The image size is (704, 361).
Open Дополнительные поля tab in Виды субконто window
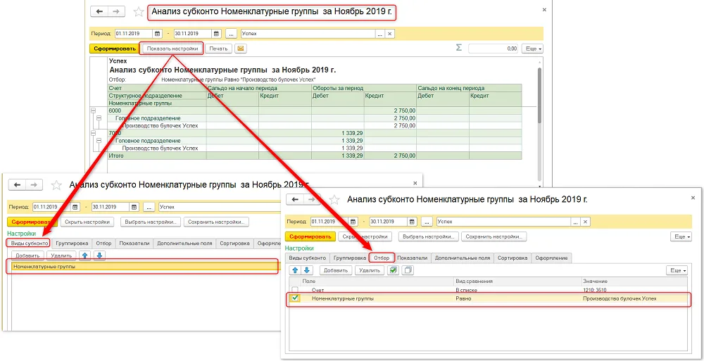[184, 243]
